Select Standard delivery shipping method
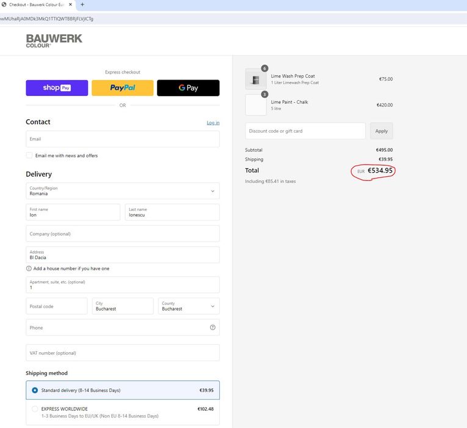Viewport: 467px width, 428px height. (x=35, y=390)
